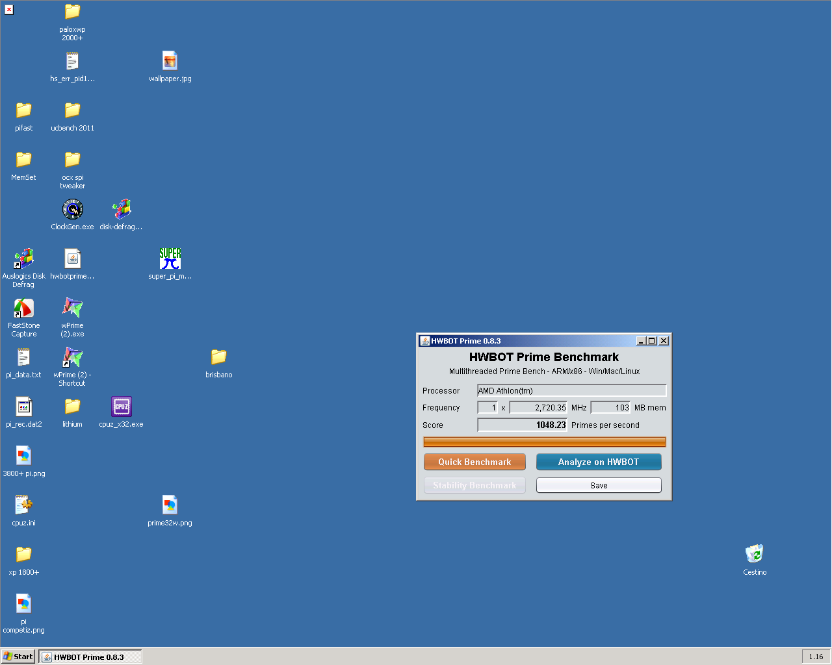Click the 103 MB mem field

[x=610, y=408]
